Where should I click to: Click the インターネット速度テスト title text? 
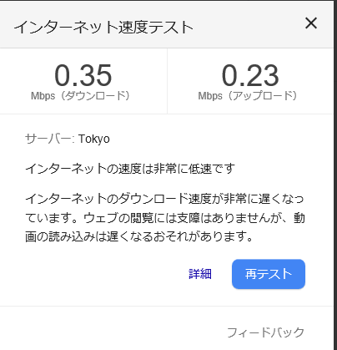tap(103, 28)
